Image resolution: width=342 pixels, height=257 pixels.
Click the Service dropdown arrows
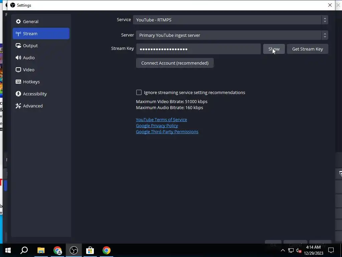(x=325, y=20)
